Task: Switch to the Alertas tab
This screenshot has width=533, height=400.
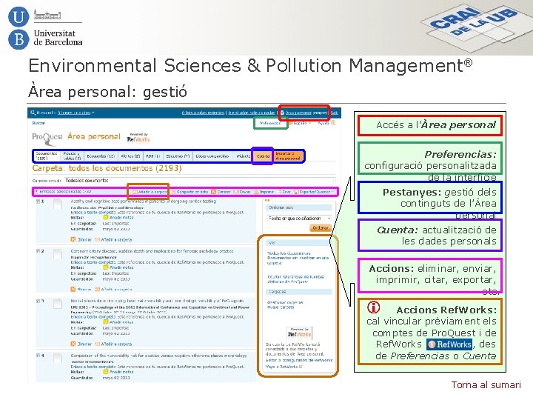Action: (130, 156)
